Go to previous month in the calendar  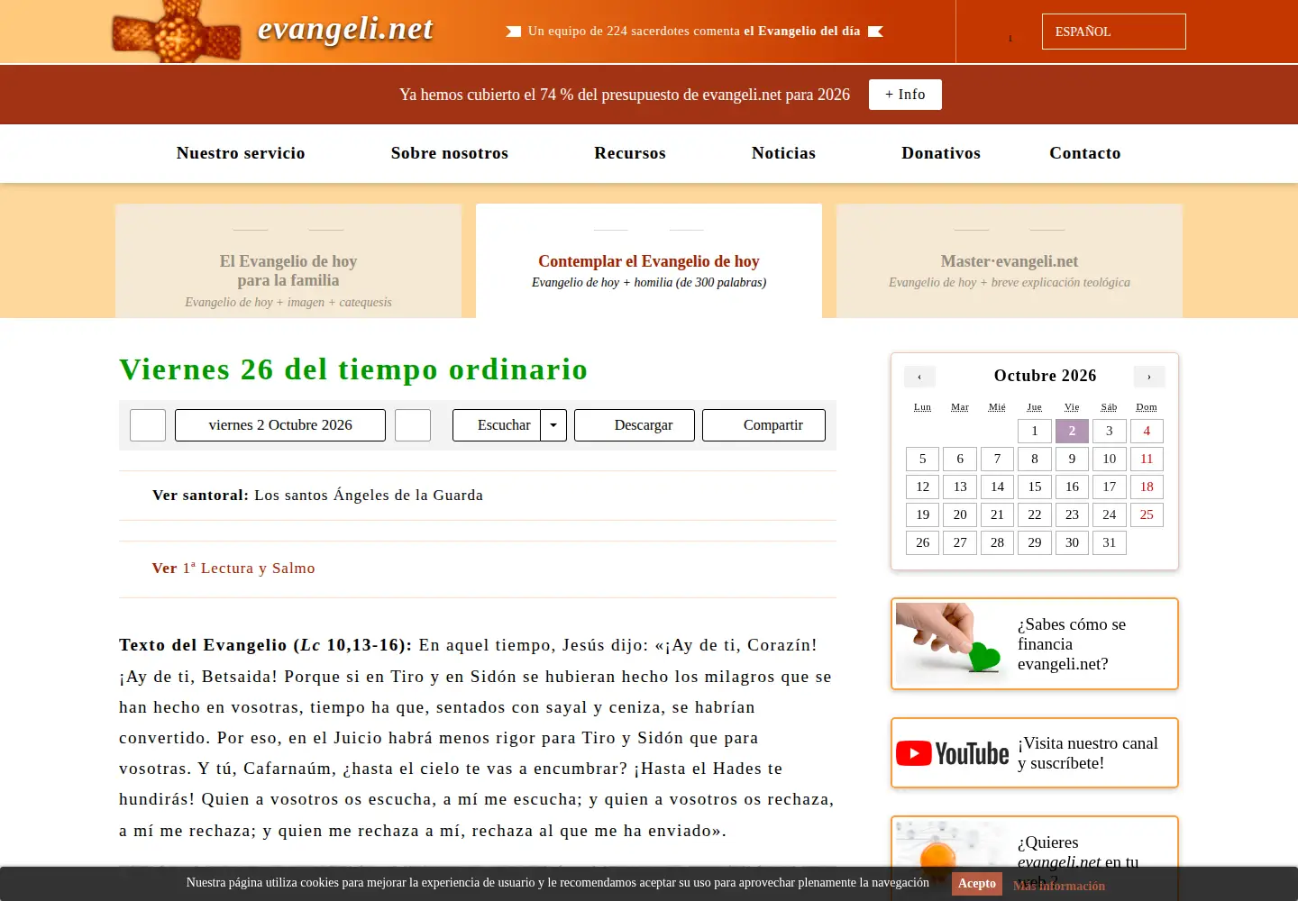coord(919,377)
